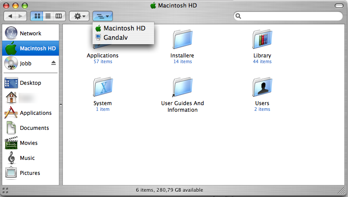Screen dimensions: 348x197
Task: Choose Gandalv in path menu
Action: 123,38
